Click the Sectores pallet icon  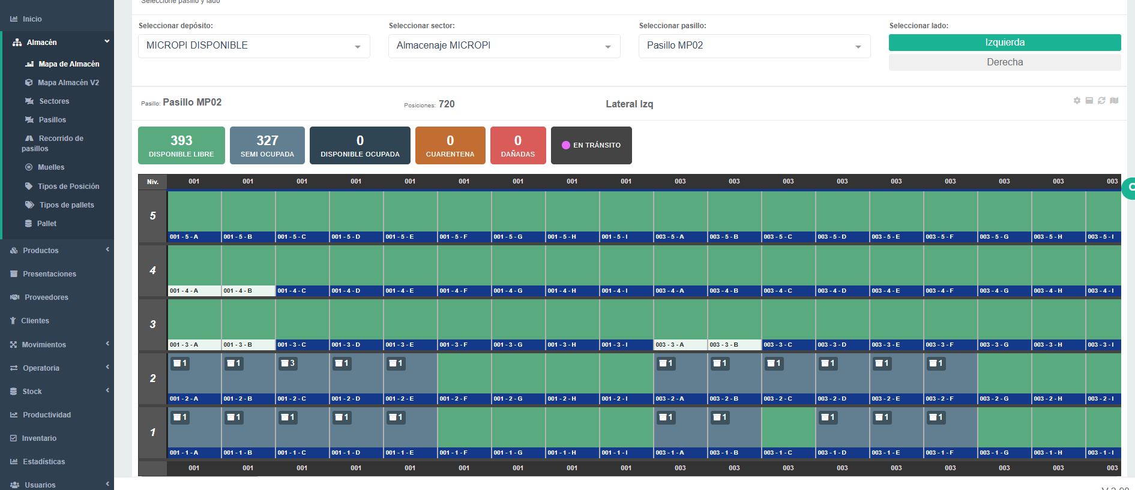pyautogui.click(x=29, y=101)
